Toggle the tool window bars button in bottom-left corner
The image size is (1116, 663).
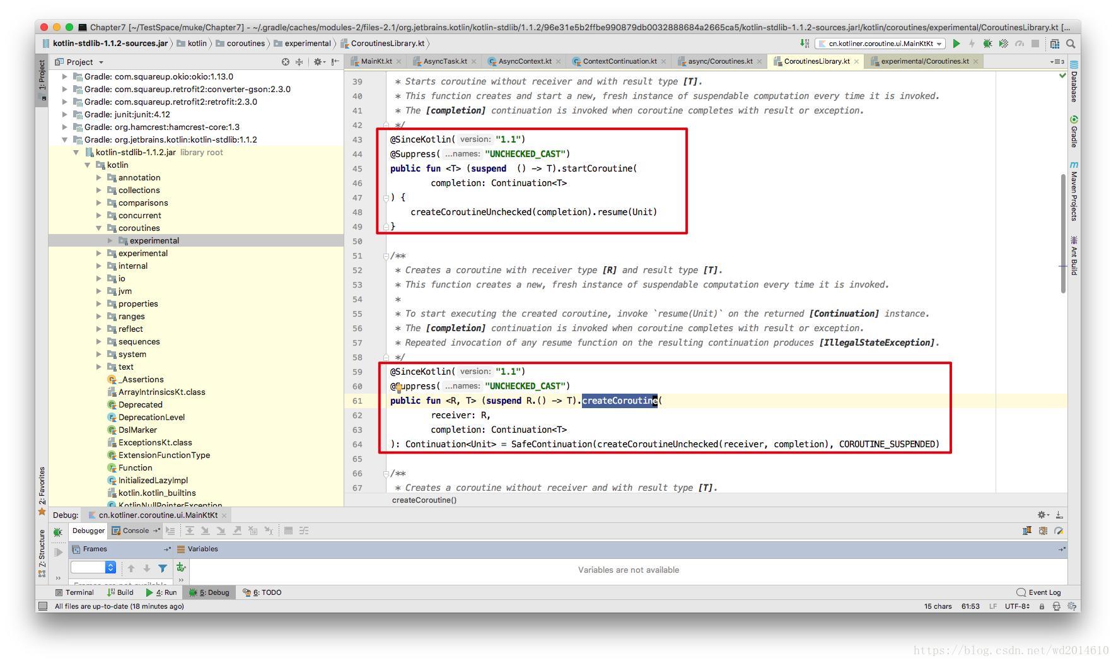click(43, 606)
